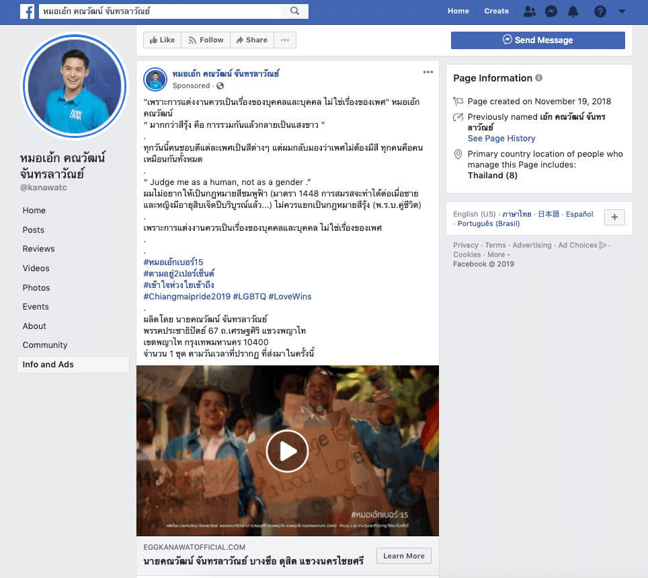This screenshot has width=648, height=578.
Task: Click the Facebook logo icon
Action: 28,11
